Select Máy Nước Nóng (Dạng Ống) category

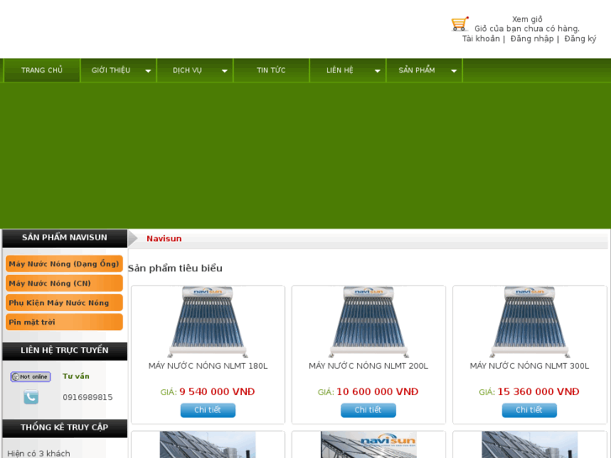65,264
